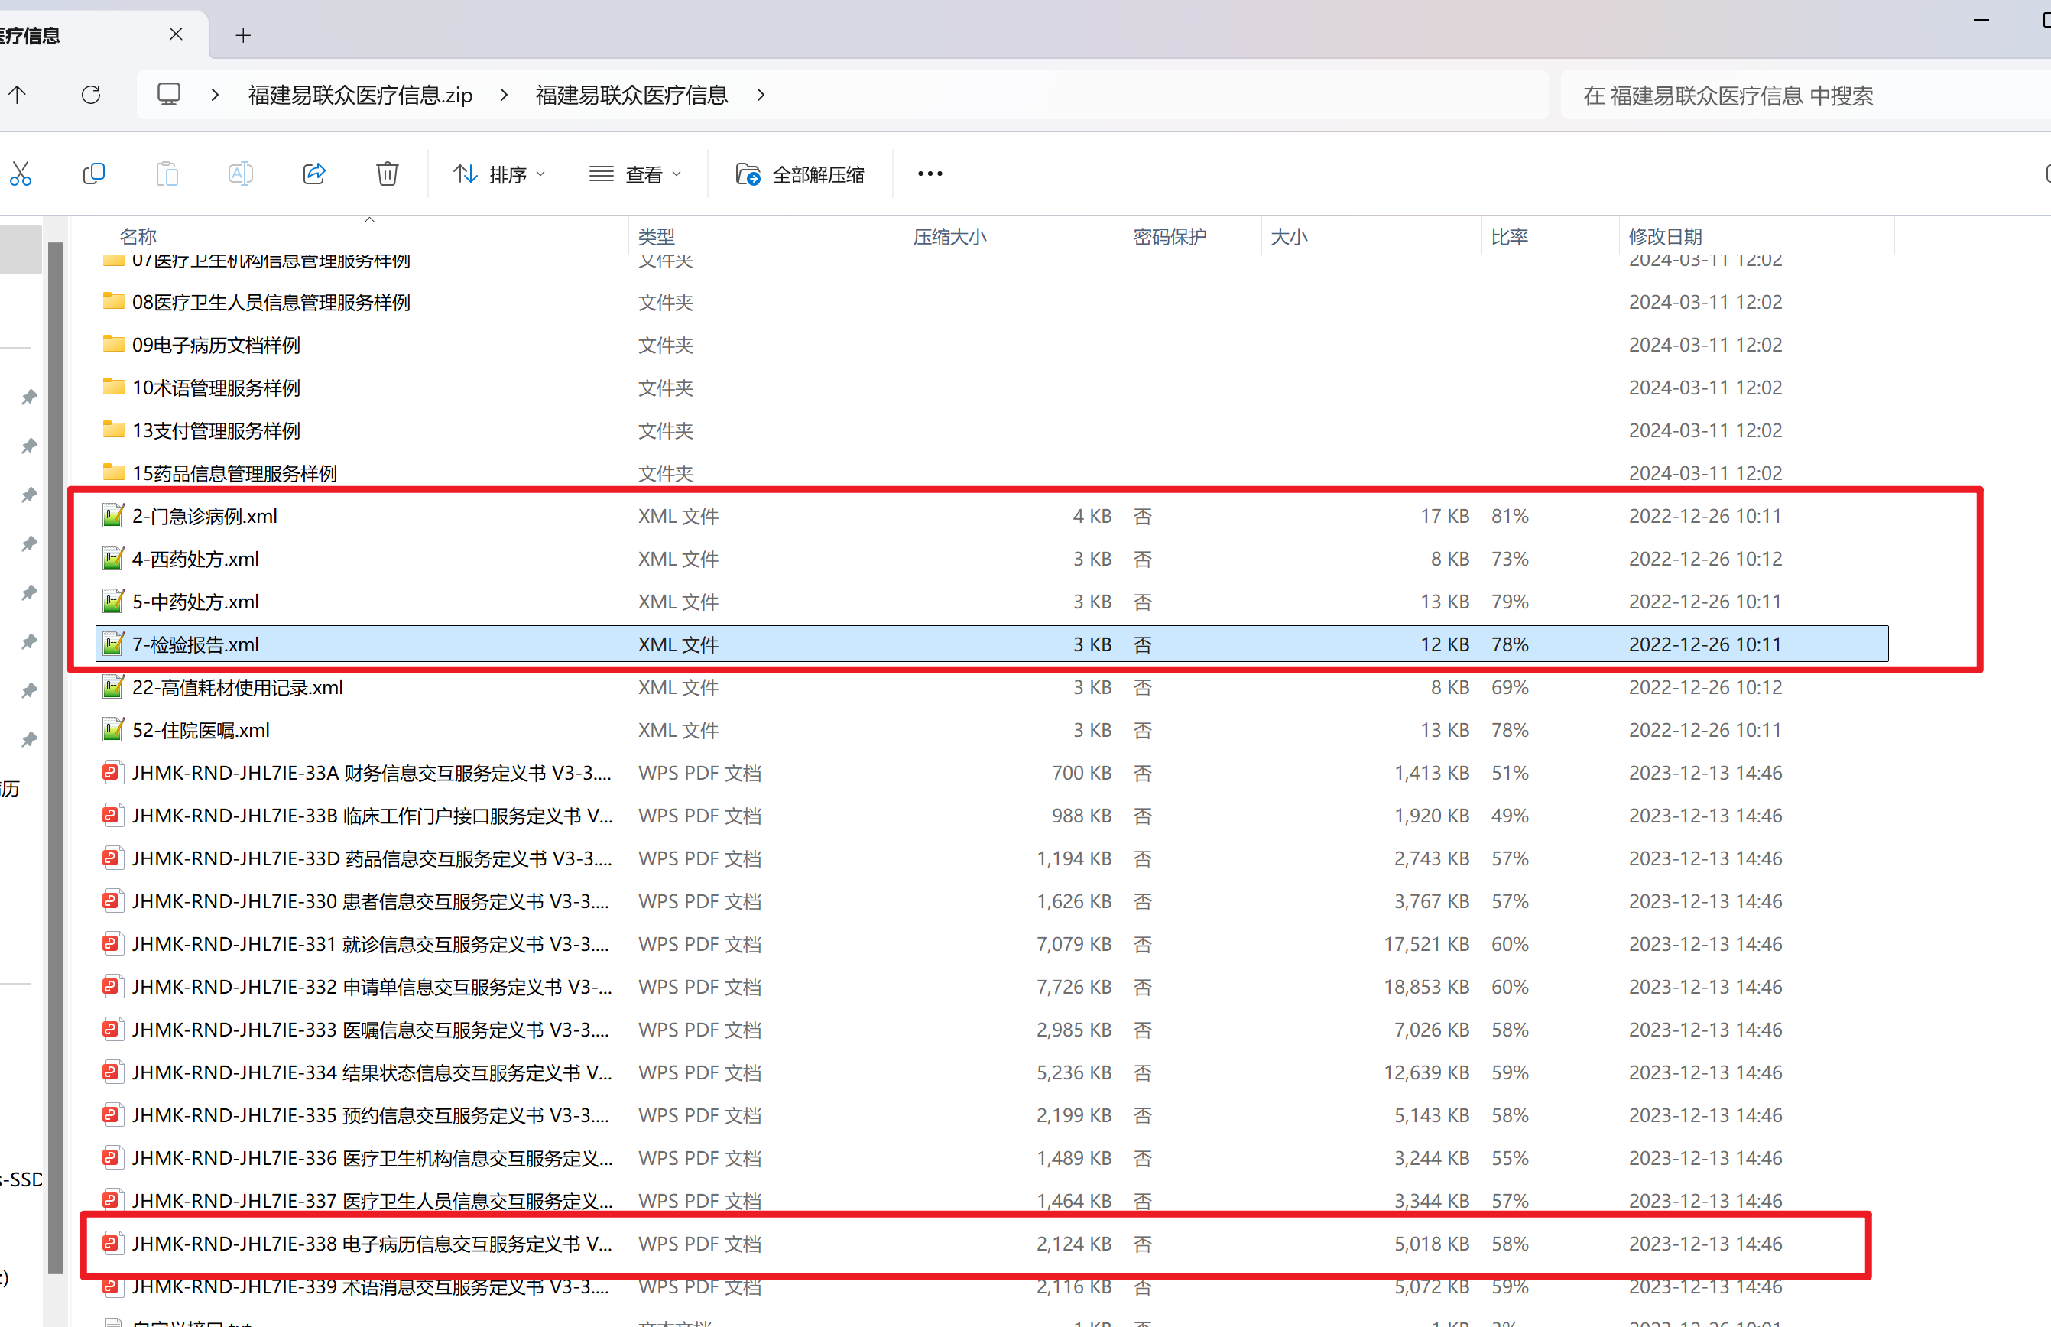This screenshot has height=1327, width=2051.
Task: Click the Share icon in toolbar
Action: point(313,174)
